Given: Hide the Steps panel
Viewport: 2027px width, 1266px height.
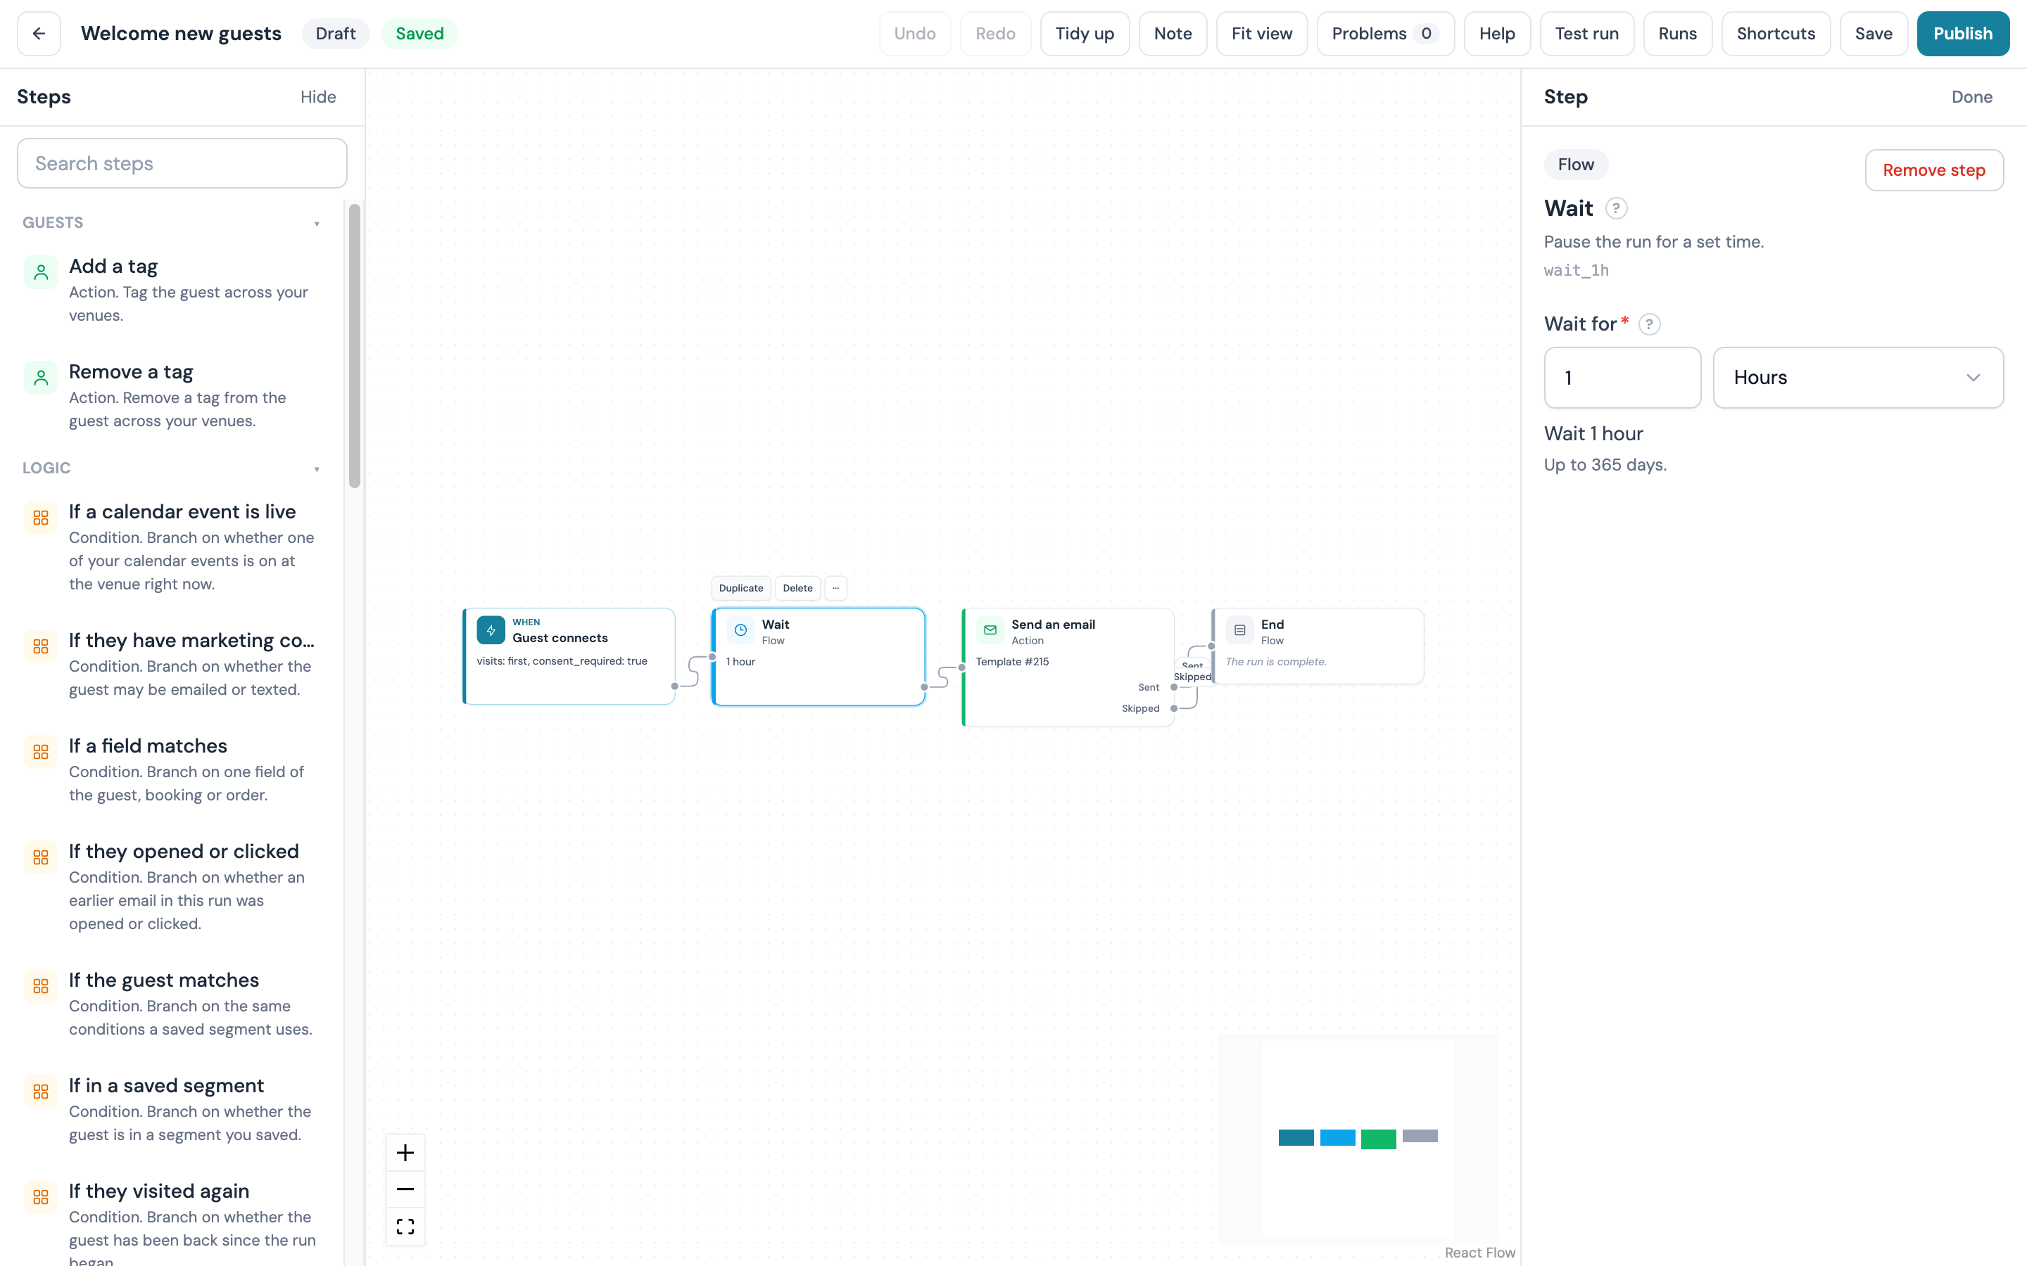Looking at the screenshot, I should 318,97.
